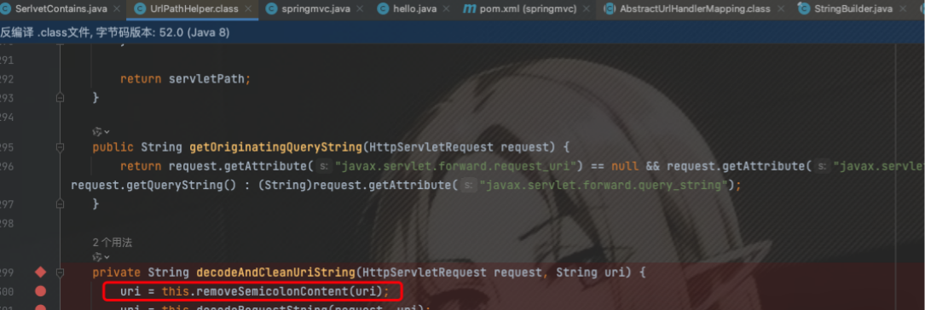The height and width of the screenshot is (310, 925).
Task: Open the StringBuilder.java tab
Action: tap(853, 9)
